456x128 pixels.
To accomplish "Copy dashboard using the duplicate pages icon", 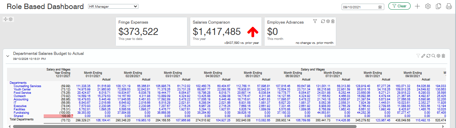I will [439, 6].
